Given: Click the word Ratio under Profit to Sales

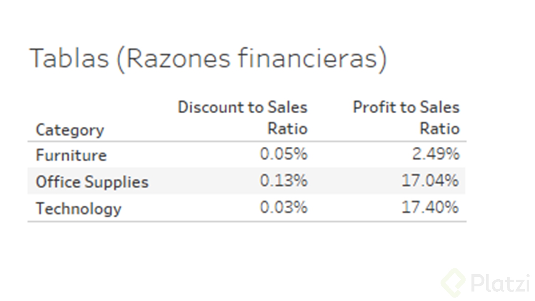Looking at the screenshot, I should pos(440,128).
